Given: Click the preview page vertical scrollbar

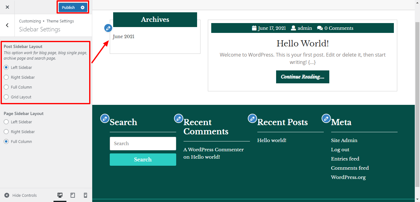Looking at the screenshot, I should pos(417,105).
